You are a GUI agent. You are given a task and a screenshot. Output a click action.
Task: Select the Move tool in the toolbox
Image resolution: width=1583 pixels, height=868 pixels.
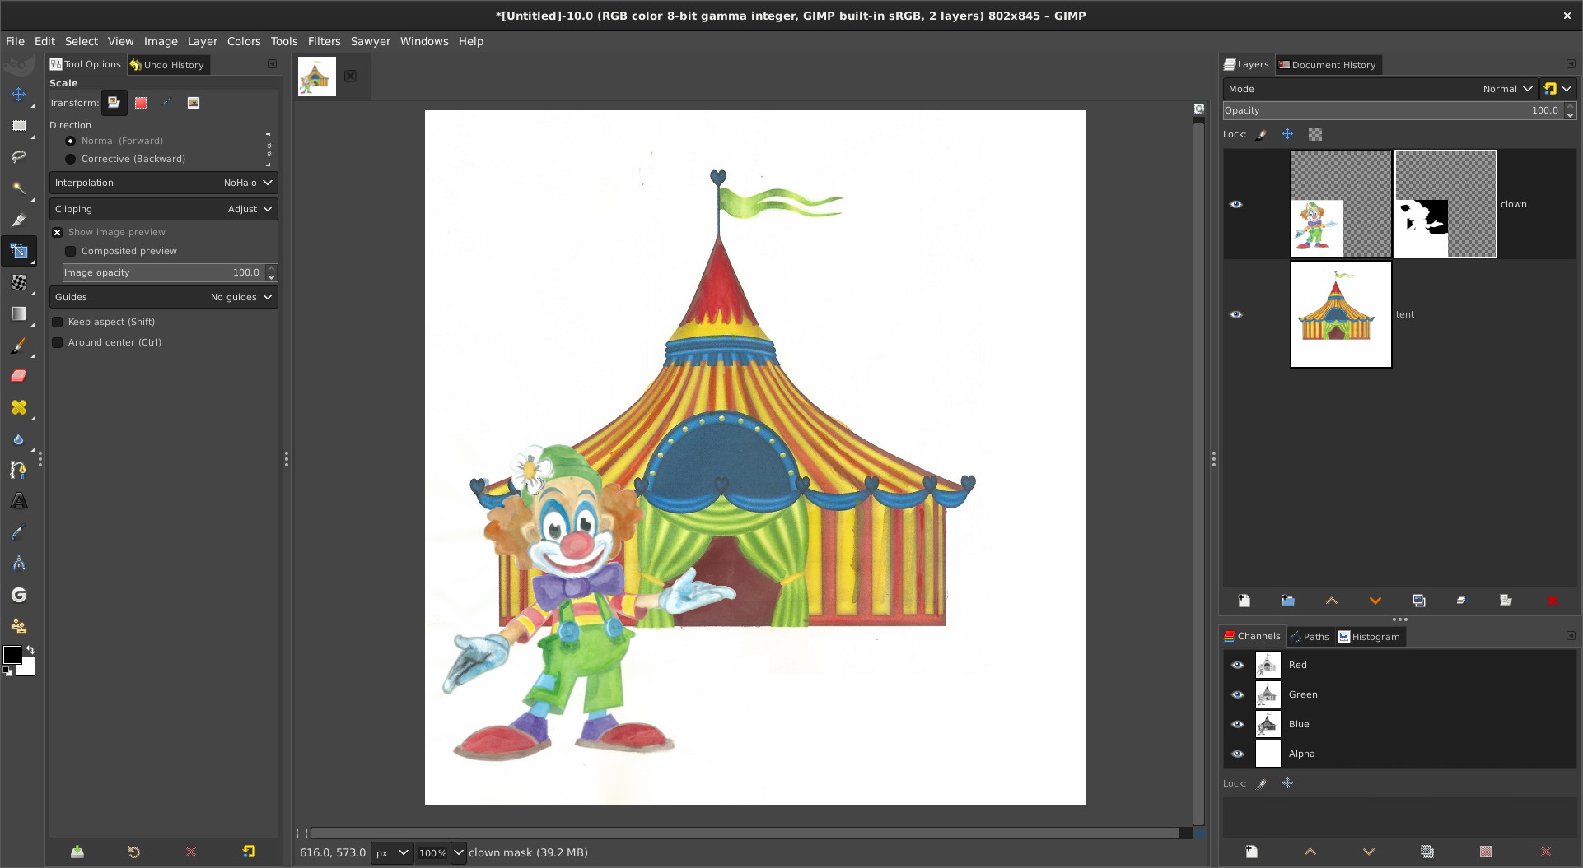tap(18, 95)
